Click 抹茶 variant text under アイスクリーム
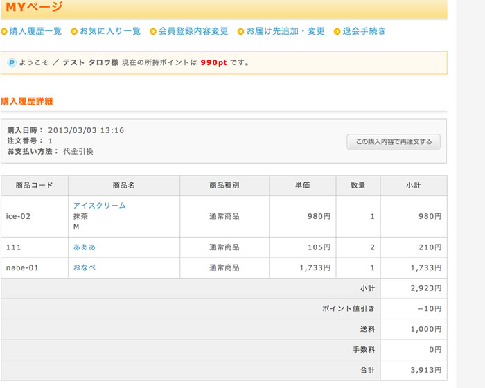The height and width of the screenshot is (388, 485). pyautogui.click(x=81, y=216)
